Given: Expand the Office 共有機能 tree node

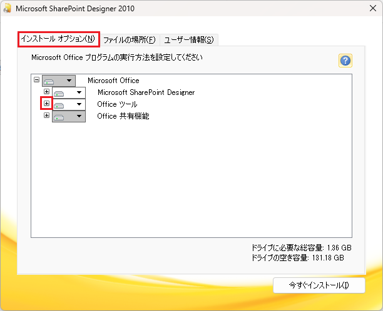Looking at the screenshot, I should (x=47, y=116).
